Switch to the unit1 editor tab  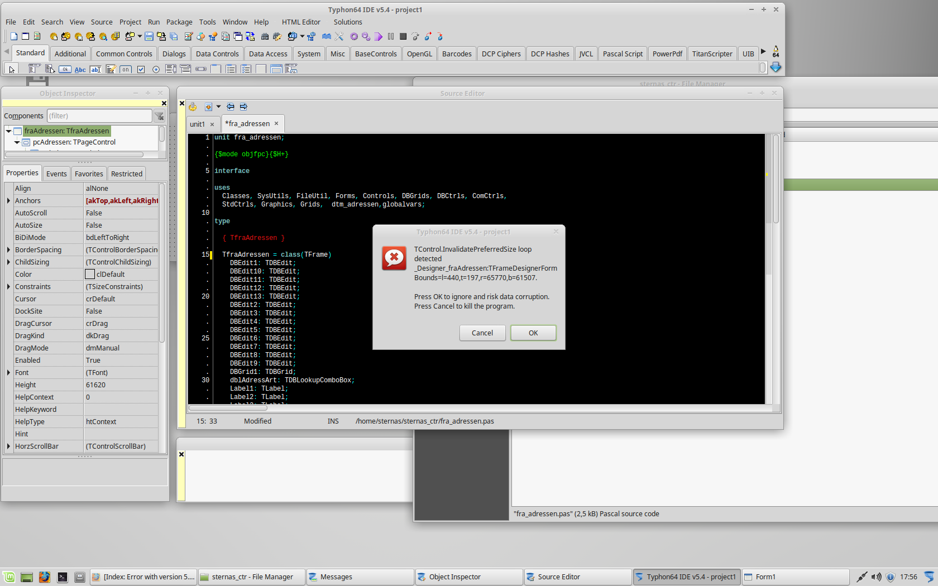click(x=197, y=124)
